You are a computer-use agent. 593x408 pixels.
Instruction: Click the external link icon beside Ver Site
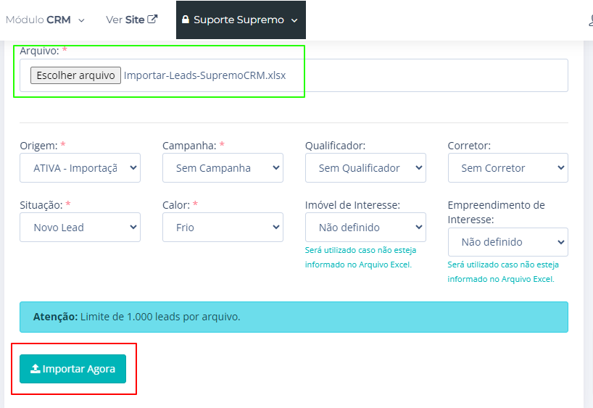coord(152,20)
